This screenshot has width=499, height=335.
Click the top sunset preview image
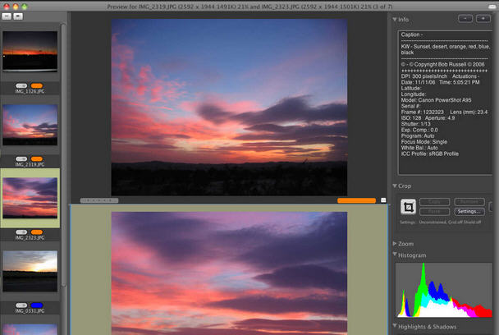pyautogui.click(x=229, y=107)
